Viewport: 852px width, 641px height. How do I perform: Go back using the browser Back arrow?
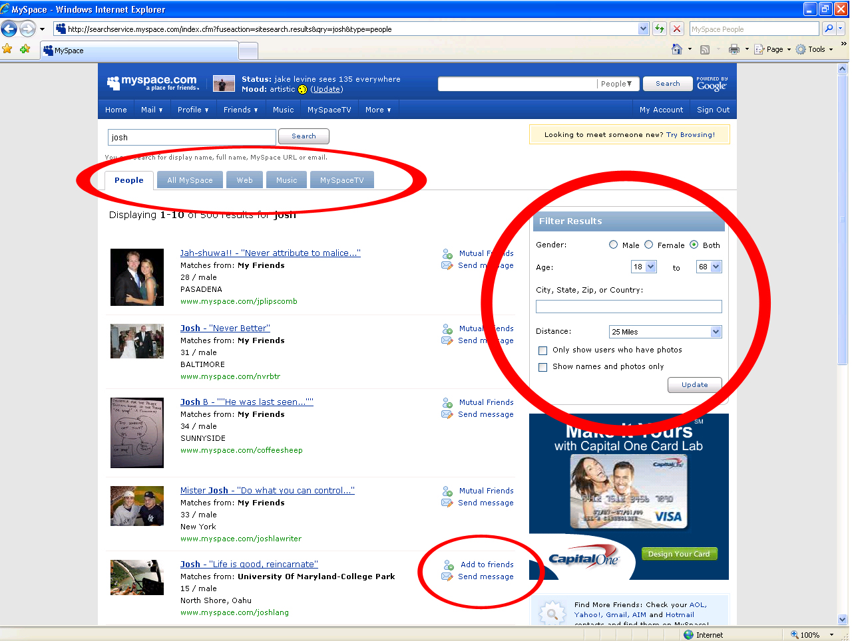click(x=9, y=29)
